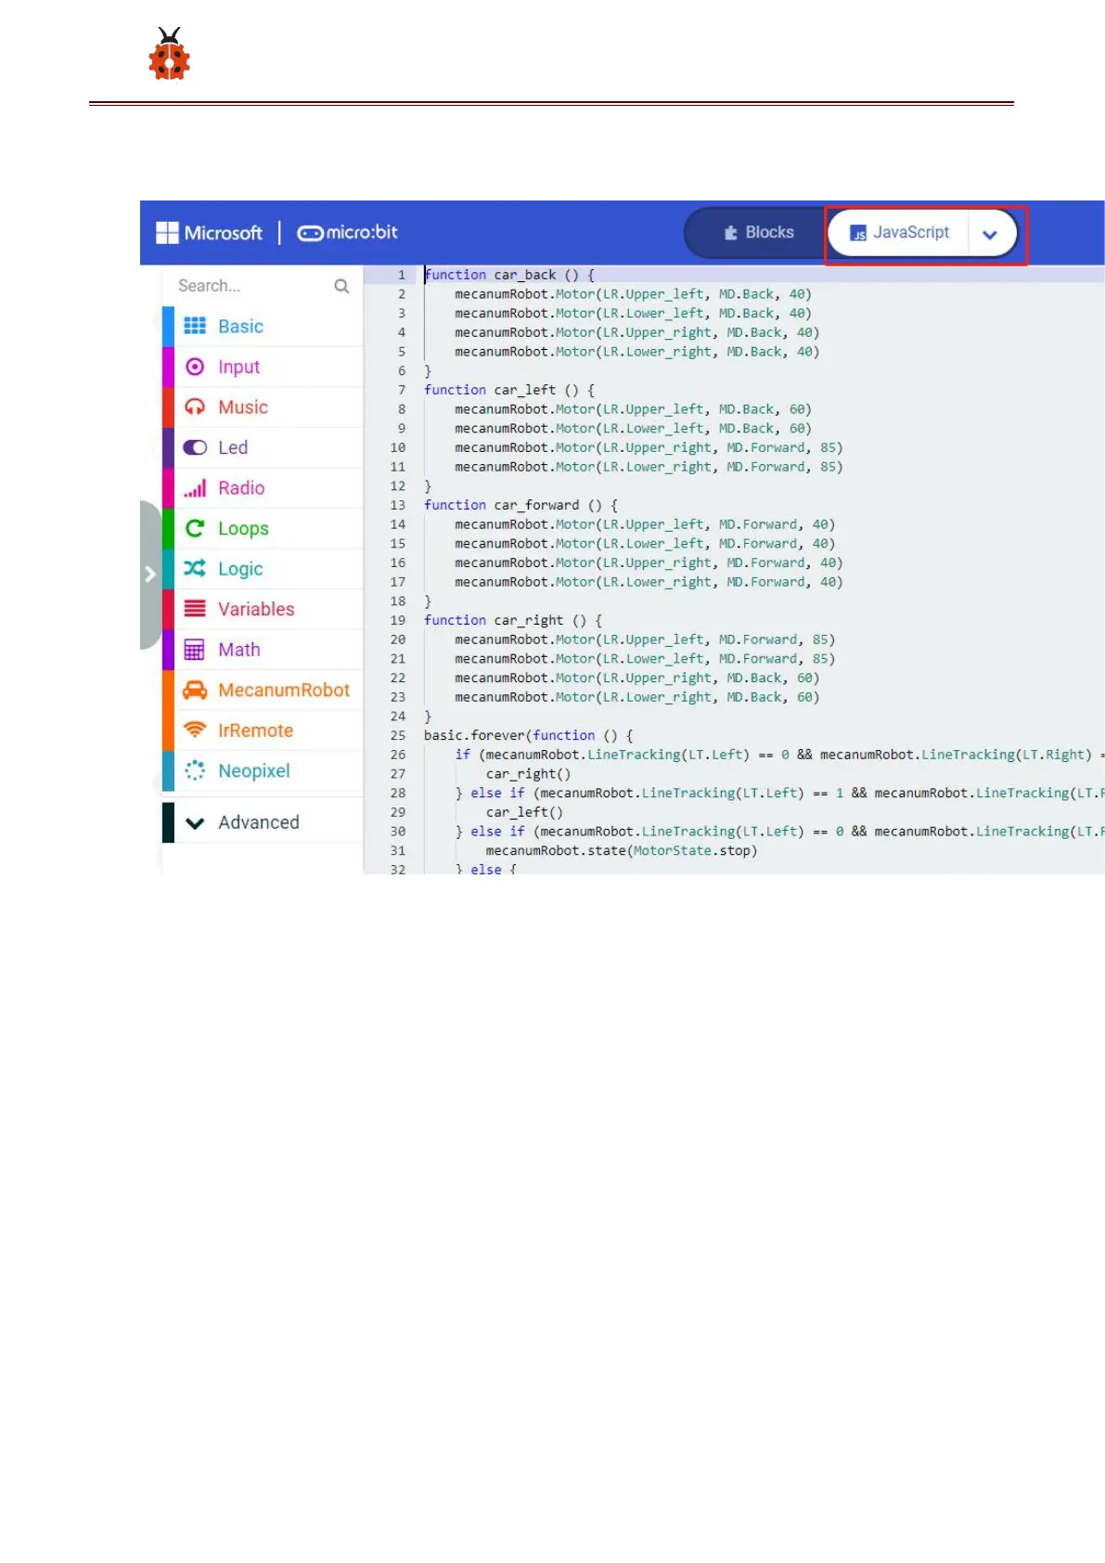Click the ladybug logo in page header
Image resolution: width=1105 pixels, height=1563 pixels.
169,53
